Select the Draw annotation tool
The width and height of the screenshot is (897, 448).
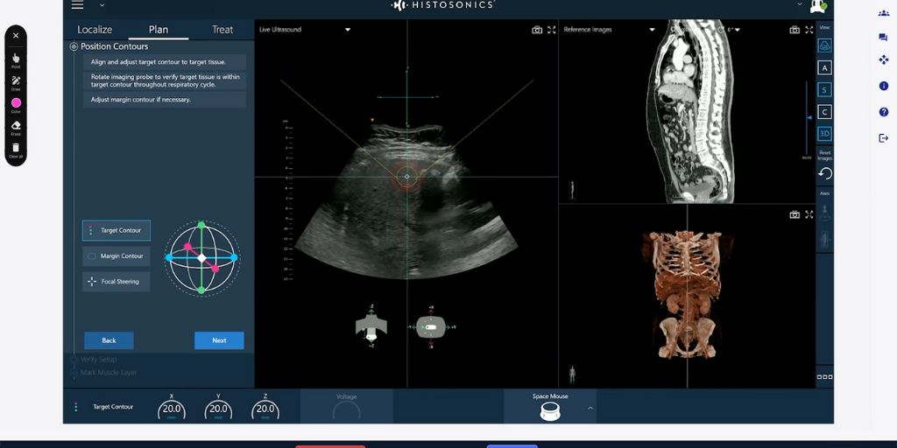tap(16, 81)
